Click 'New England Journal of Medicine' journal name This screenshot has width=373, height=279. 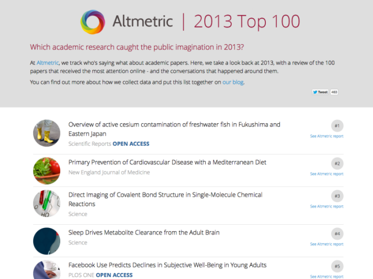pyautogui.click(x=109, y=172)
